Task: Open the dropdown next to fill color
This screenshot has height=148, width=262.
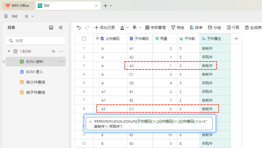Action: pyautogui.click(x=140, y=28)
